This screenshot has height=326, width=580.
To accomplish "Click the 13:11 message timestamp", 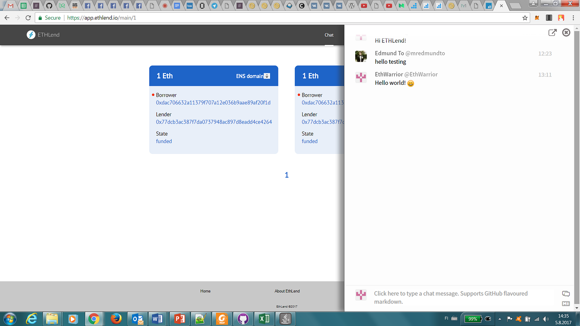I will click(545, 75).
